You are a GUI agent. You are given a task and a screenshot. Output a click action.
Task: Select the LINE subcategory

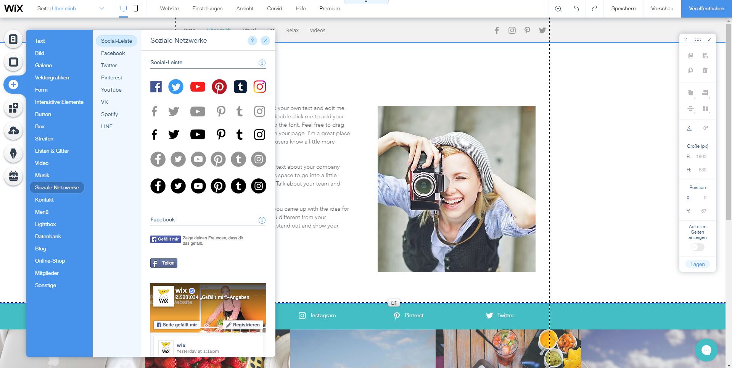[107, 126]
